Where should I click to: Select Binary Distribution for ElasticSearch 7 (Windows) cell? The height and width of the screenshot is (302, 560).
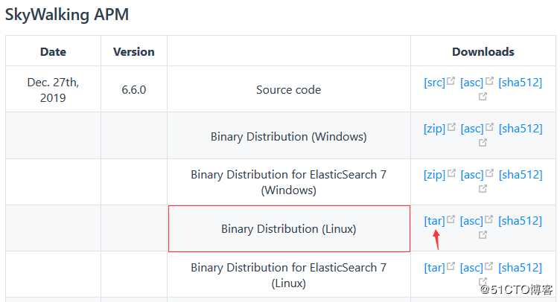[289, 182]
